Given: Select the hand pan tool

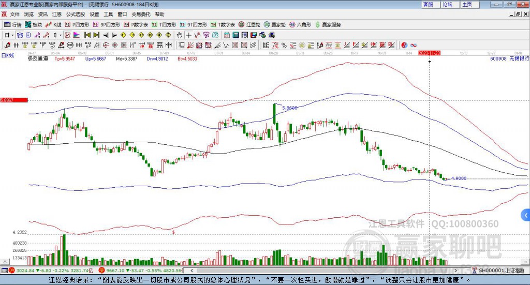Looking at the screenshot, I should (x=180, y=35).
